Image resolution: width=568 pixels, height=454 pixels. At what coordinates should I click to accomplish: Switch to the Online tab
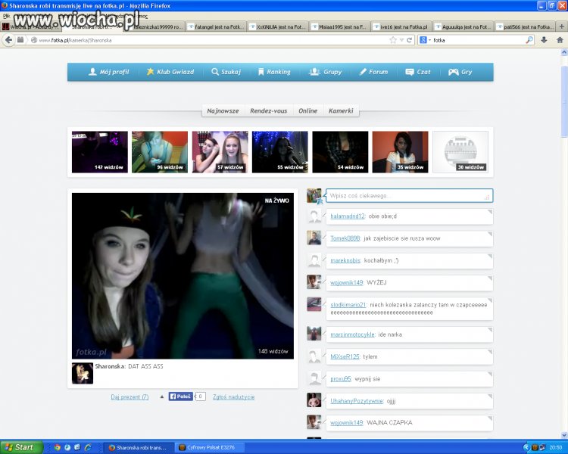click(308, 110)
